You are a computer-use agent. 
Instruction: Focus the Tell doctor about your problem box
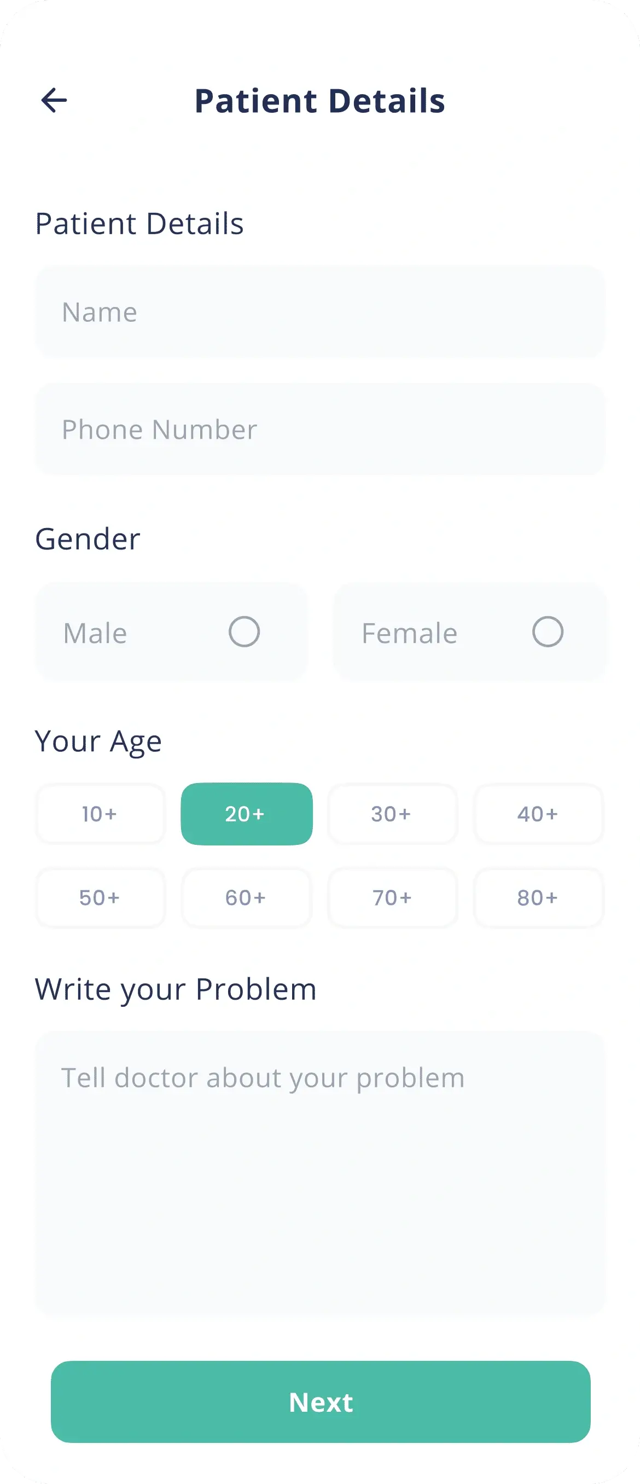319,1173
